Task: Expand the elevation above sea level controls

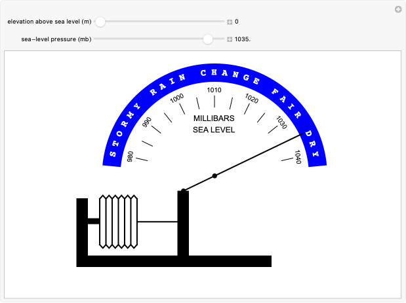Action: click(230, 22)
